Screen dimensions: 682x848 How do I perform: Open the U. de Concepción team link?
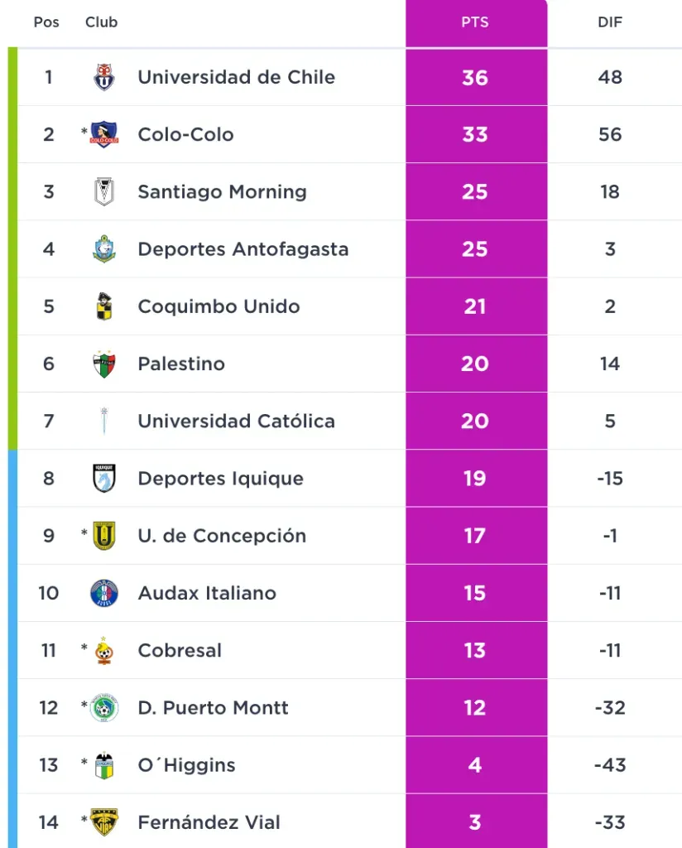tap(222, 536)
